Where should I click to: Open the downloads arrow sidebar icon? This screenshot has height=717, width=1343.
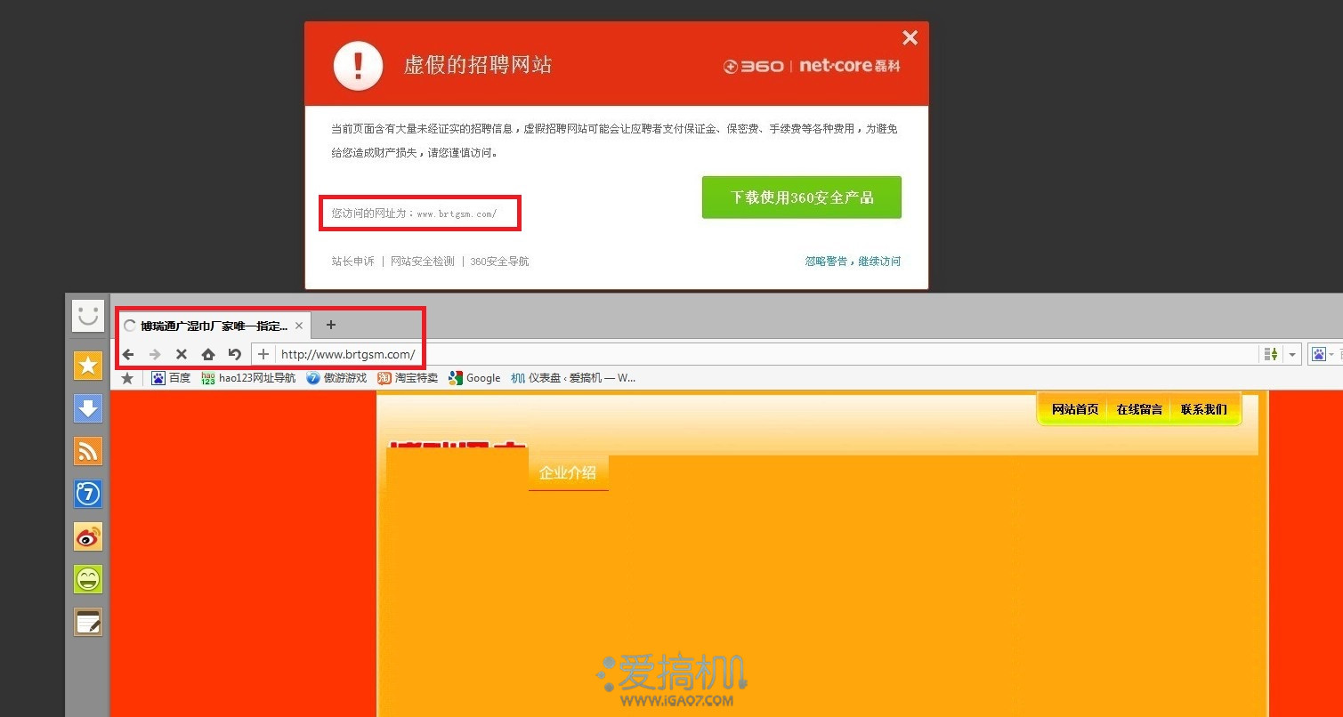(88, 408)
